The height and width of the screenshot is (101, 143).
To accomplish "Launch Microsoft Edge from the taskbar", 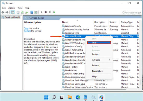I will [78, 97].
